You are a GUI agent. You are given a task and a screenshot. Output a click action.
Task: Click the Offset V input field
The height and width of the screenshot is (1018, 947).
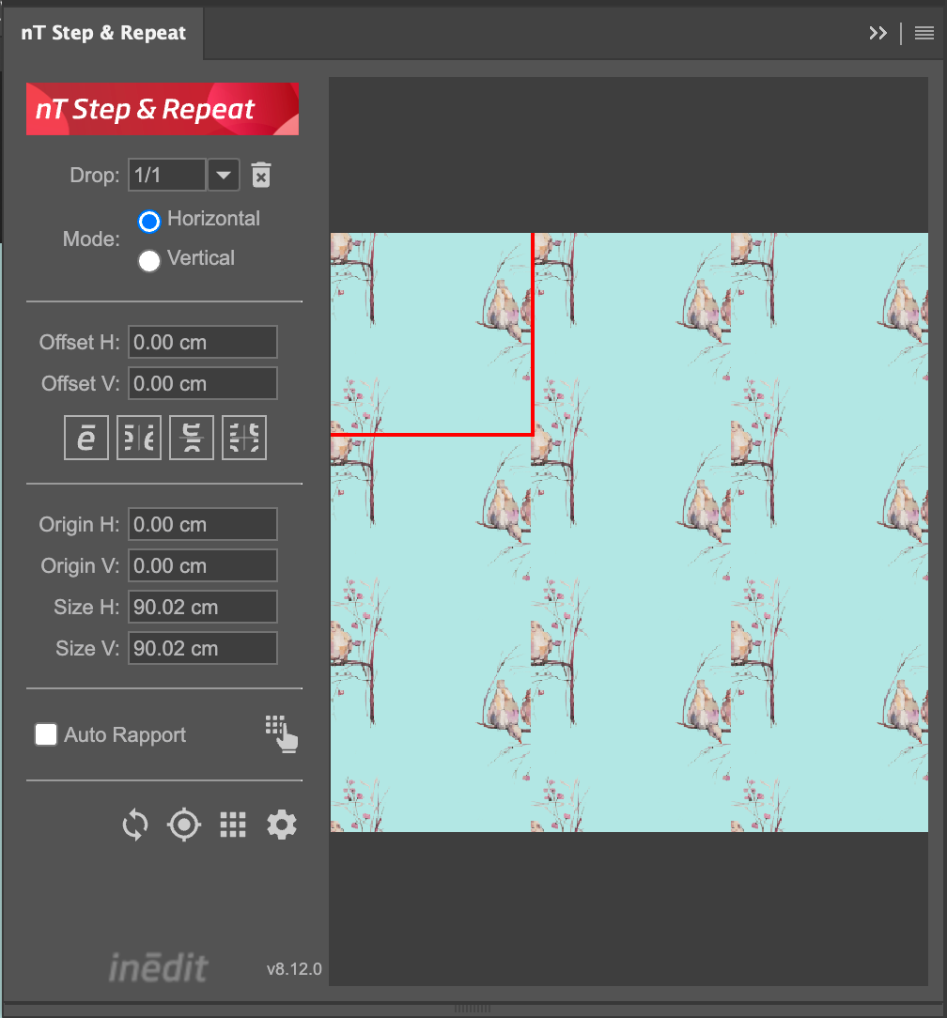(203, 384)
